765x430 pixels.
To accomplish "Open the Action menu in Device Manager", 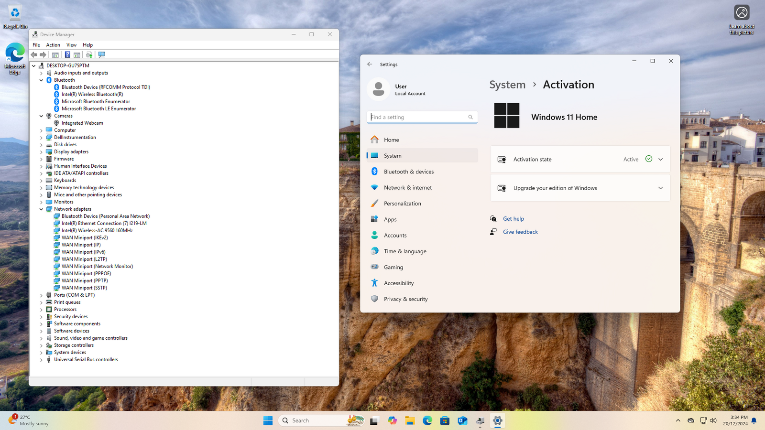I will (x=53, y=45).
